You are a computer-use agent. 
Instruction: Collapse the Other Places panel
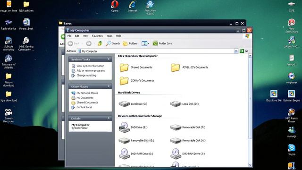[x=109, y=86]
